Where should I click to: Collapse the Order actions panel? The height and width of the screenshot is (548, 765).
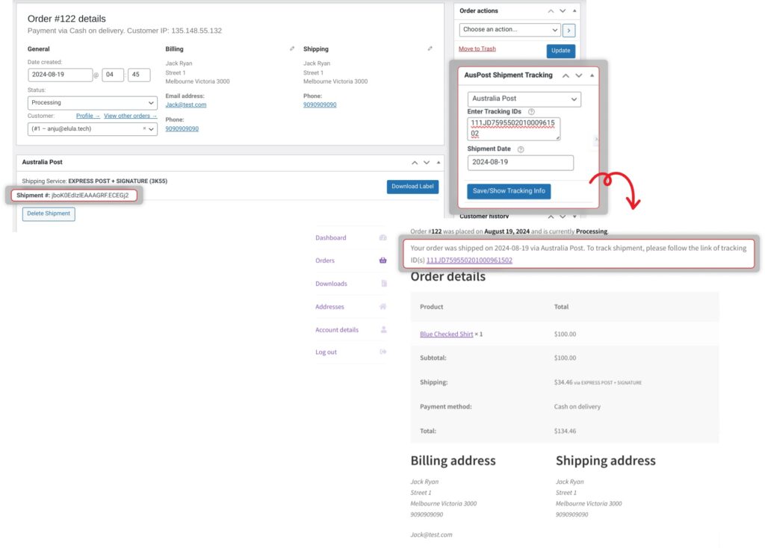click(574, 10)
